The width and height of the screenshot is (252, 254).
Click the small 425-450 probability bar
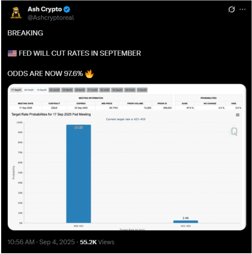[x=186, y=221]
